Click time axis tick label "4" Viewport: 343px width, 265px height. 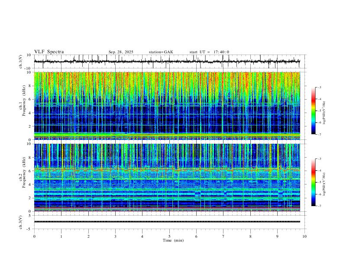(142, 236)
